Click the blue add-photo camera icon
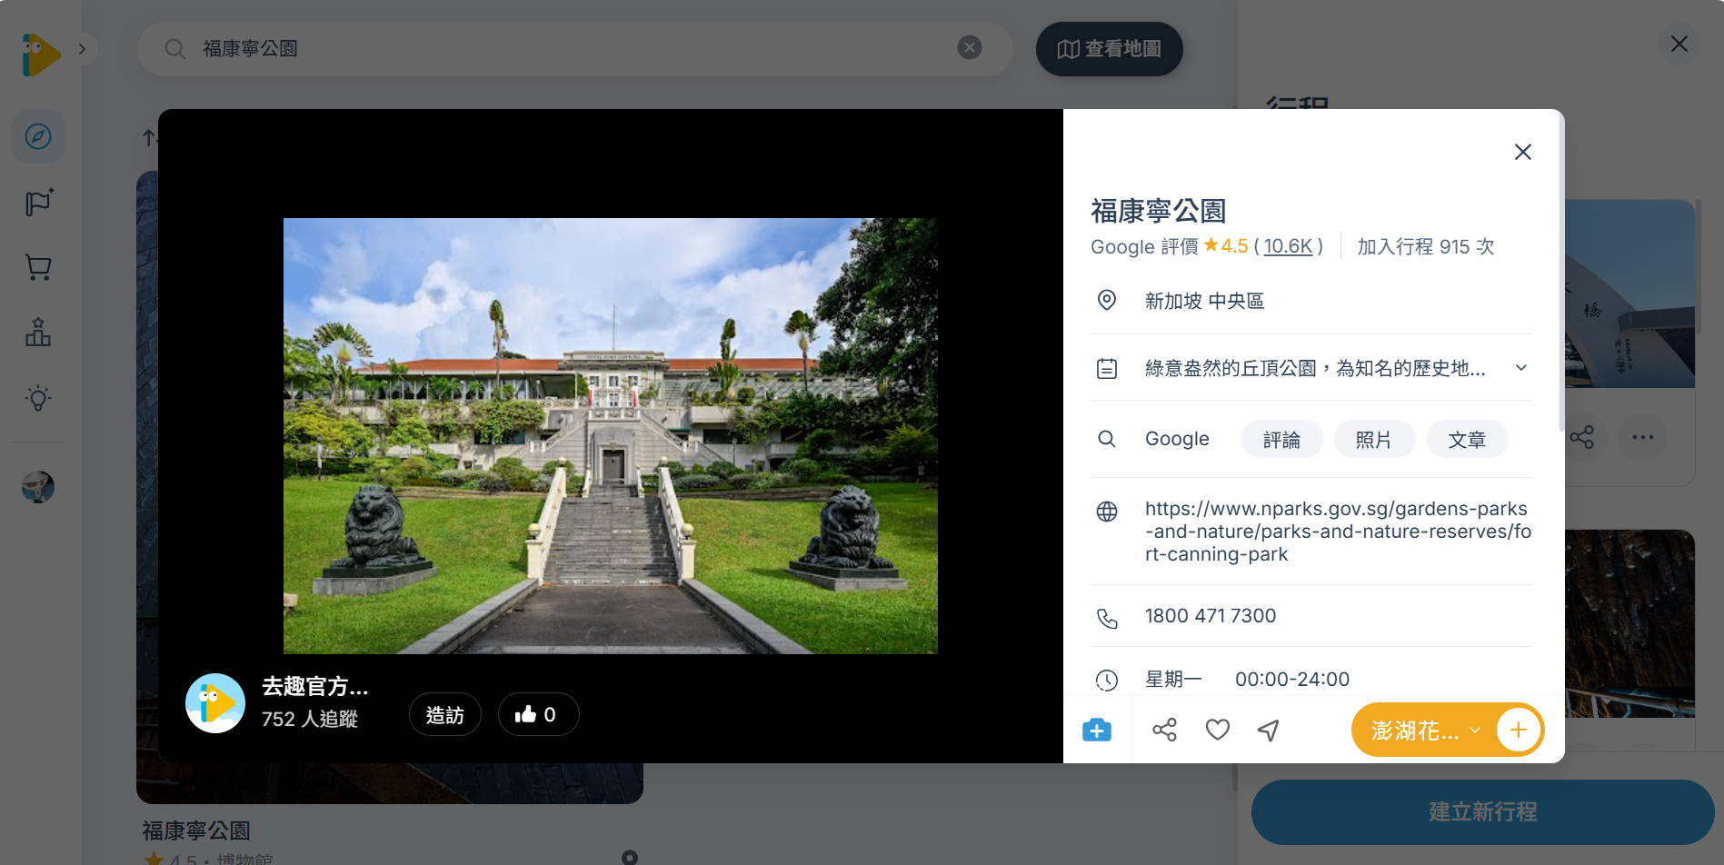1724x865 pixels. coord(1097,730)
